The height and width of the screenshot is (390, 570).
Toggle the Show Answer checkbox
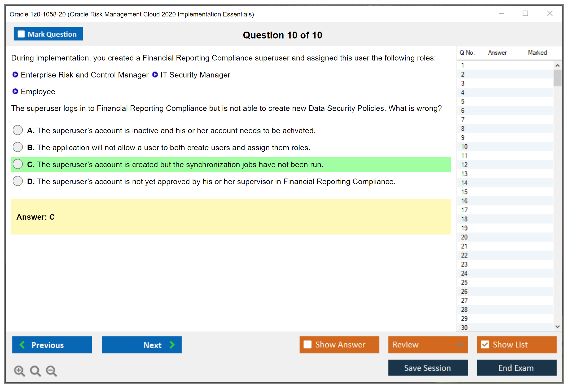308,344
